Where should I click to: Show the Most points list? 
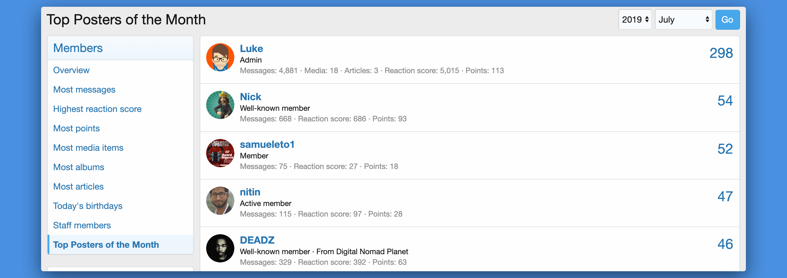pos(76,128)
